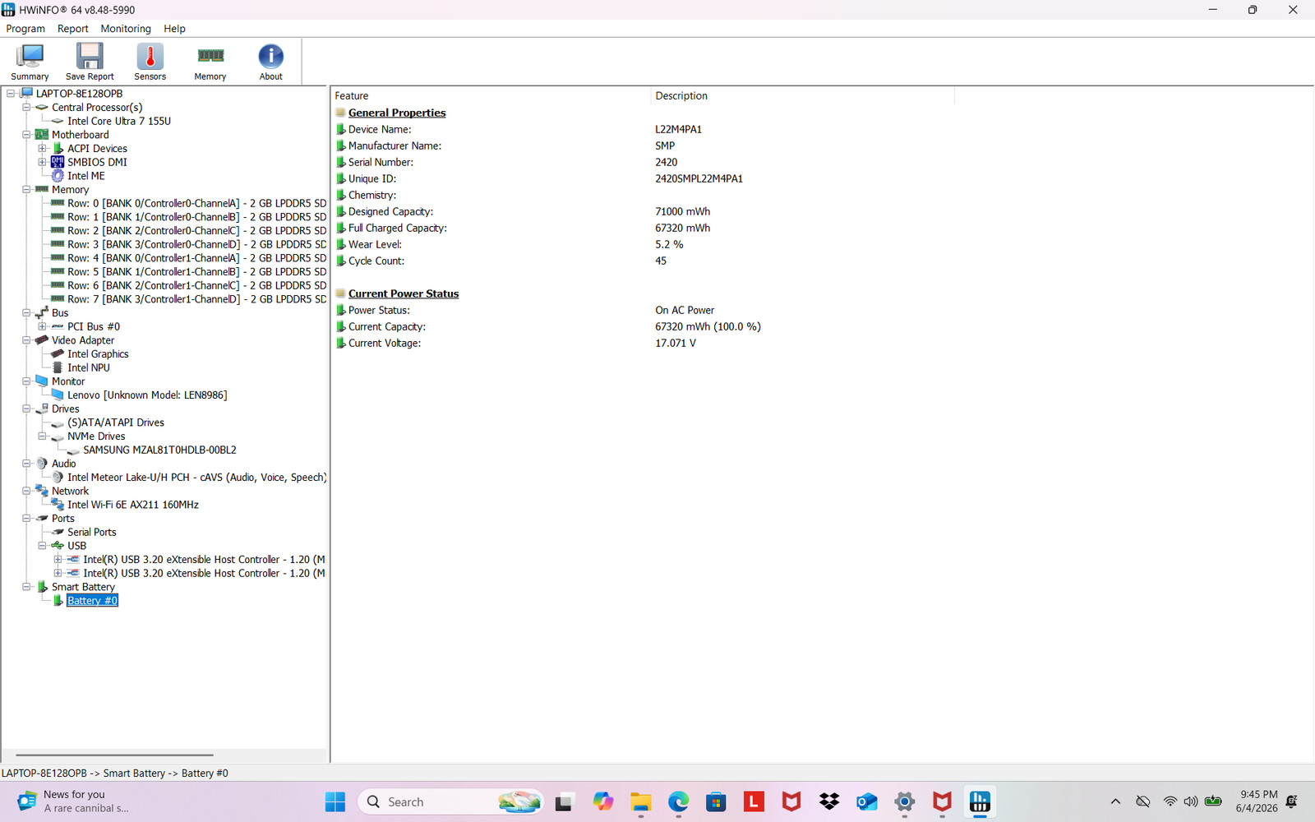The height and width of the screenshot is (822, 1315).
Task: Select the Lenovo LEN8986 monitor
Action: point(147,395)
